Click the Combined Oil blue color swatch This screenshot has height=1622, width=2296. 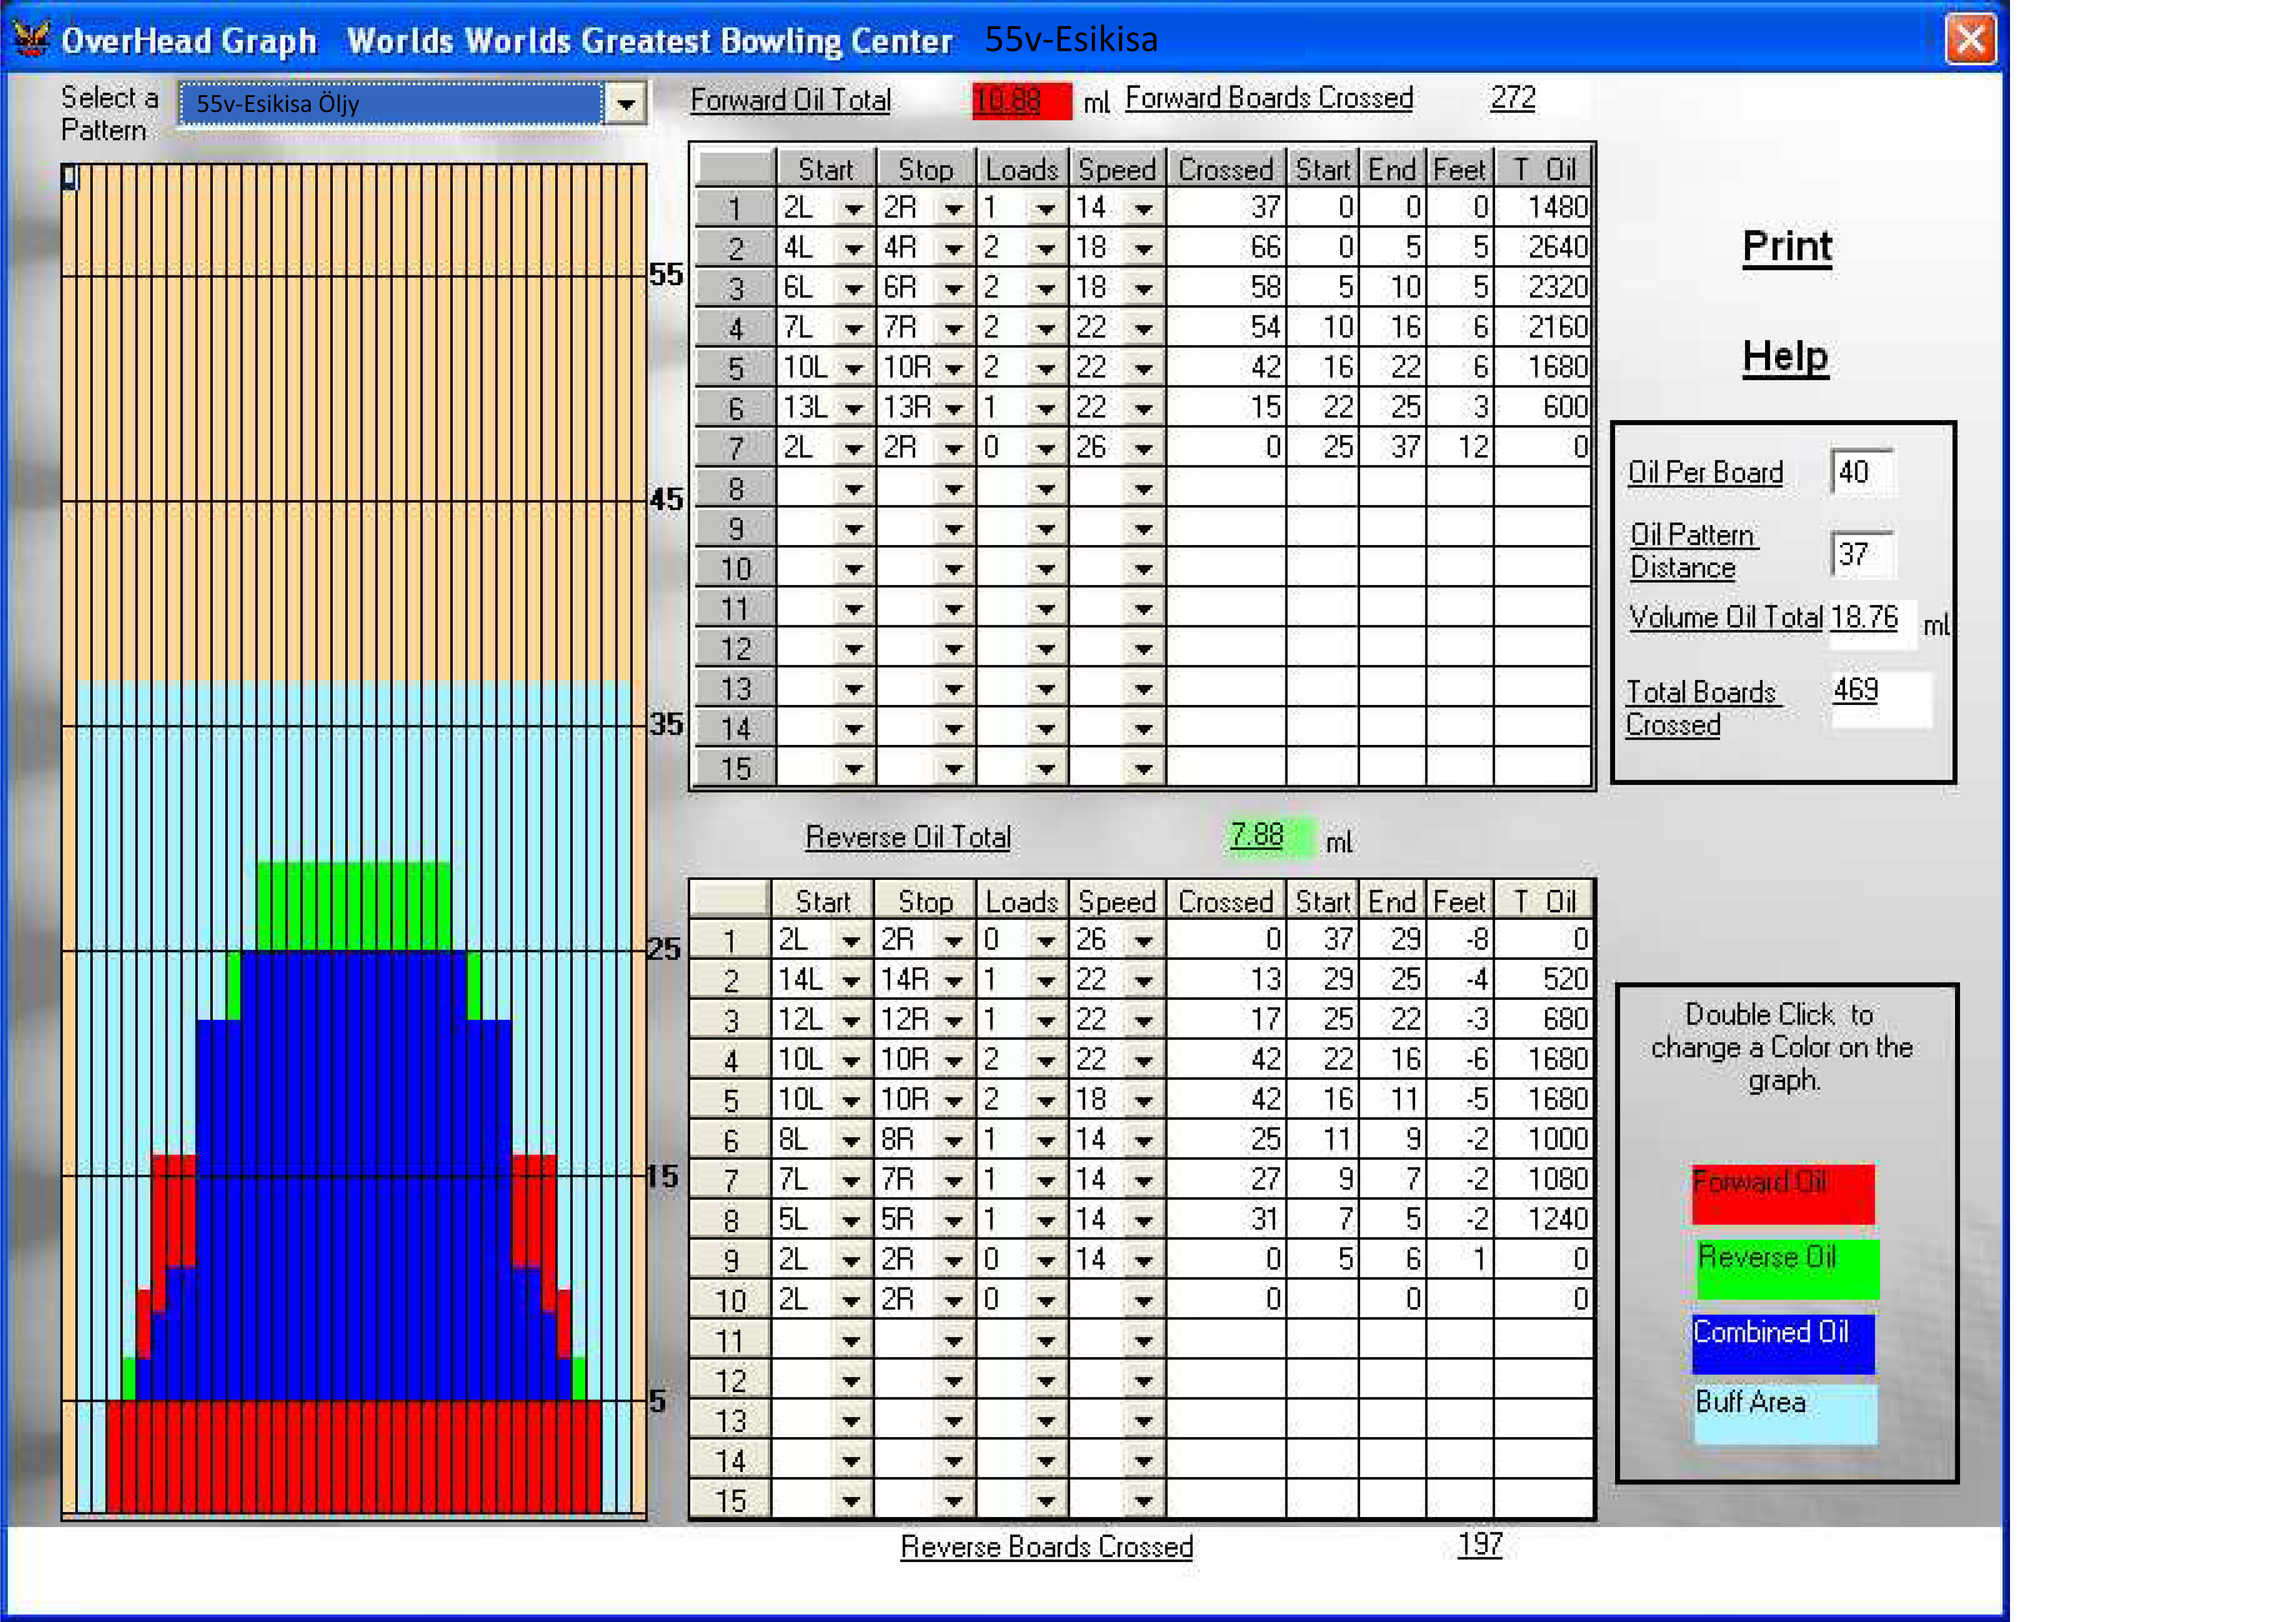[1783, 1344]
